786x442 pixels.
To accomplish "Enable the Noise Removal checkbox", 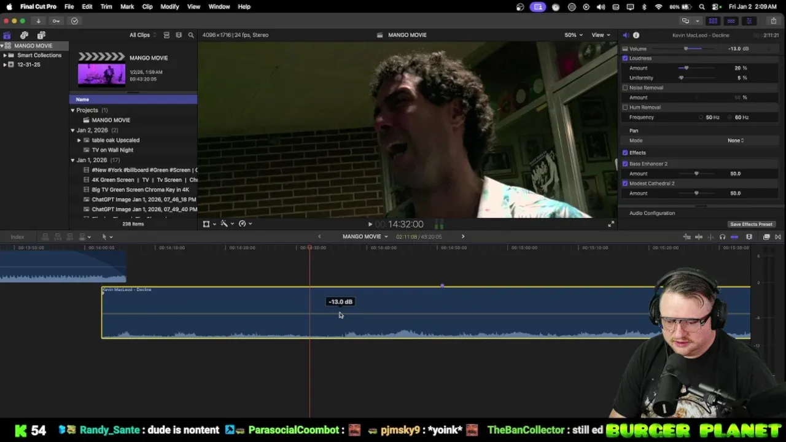I will [625, 88].
